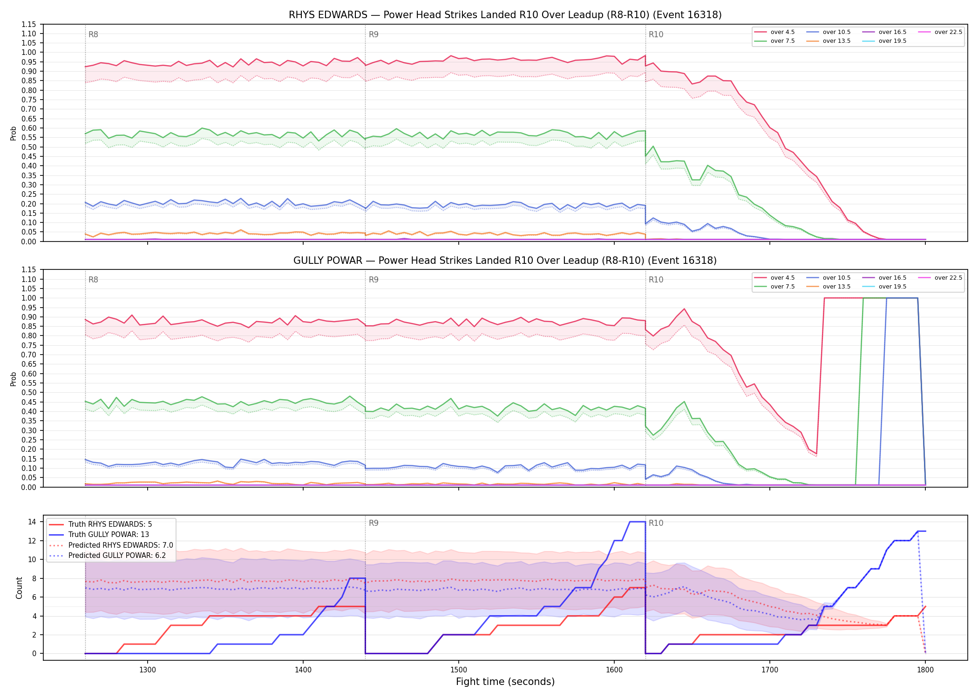
Task: Click the 1800 x-axis tick label
Action: (925, 670)
